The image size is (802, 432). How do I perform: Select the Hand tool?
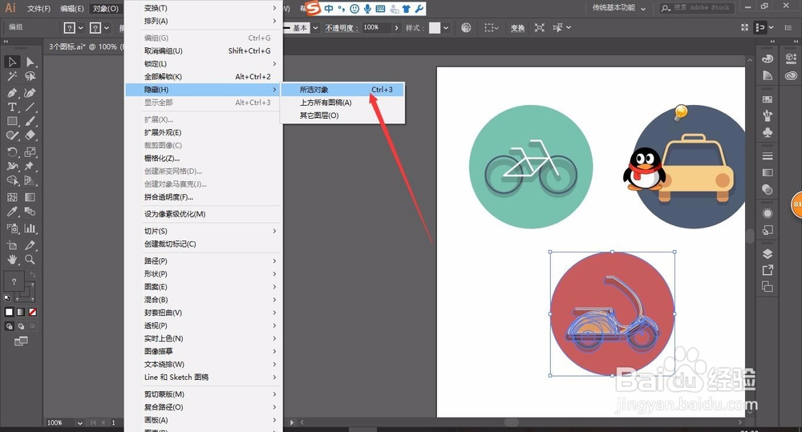pos(12,259)
